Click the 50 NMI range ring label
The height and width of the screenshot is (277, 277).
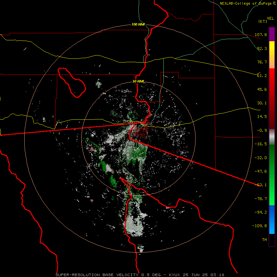pos(138,82)
